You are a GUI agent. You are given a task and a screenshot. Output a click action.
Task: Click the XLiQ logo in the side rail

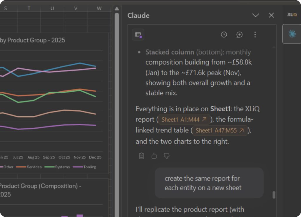pos(292,15)
